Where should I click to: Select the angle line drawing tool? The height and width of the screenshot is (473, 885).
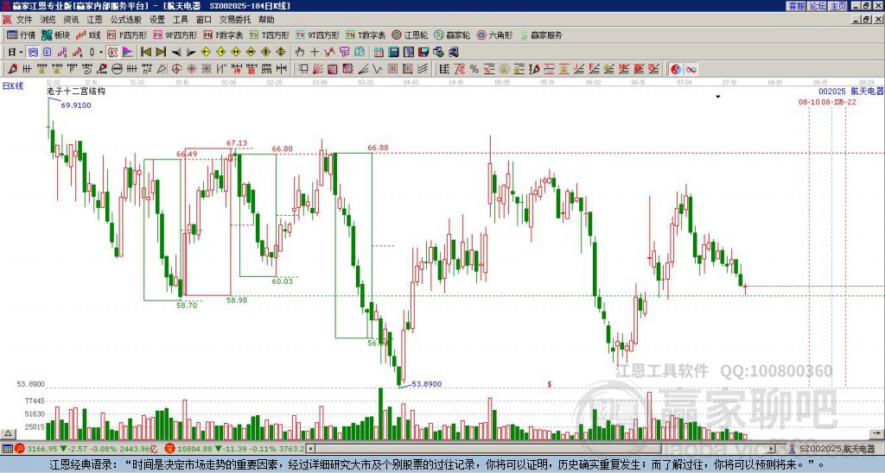(363, 69)
